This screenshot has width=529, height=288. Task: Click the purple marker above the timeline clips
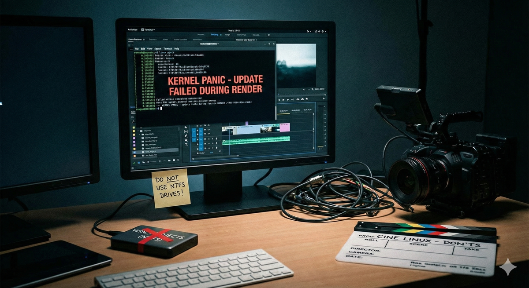tap(247, 124)
